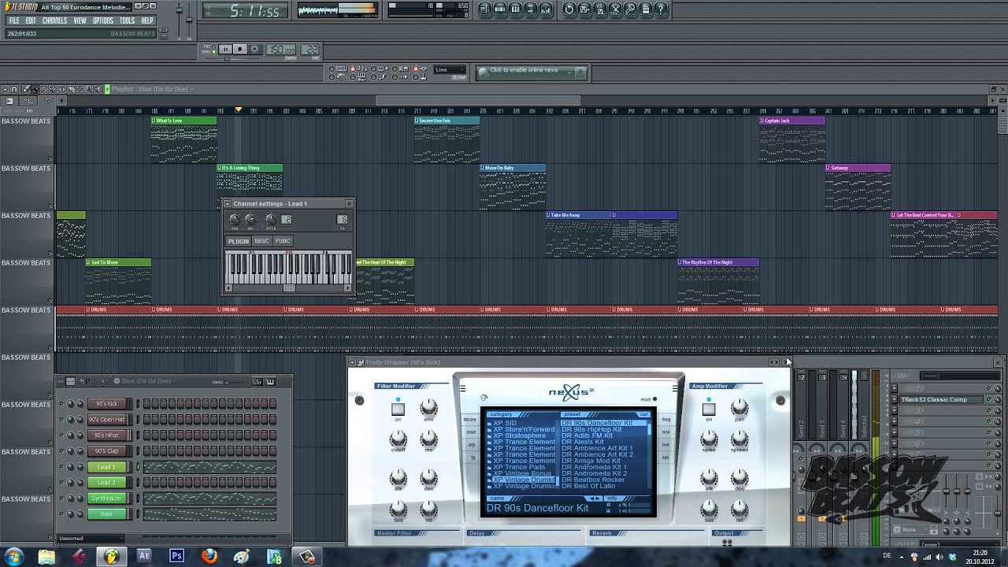Open Photoshop from the taskbar
Image resolution: width=1008 pixels, height=567 pixels.
click(x=176, y=557)
